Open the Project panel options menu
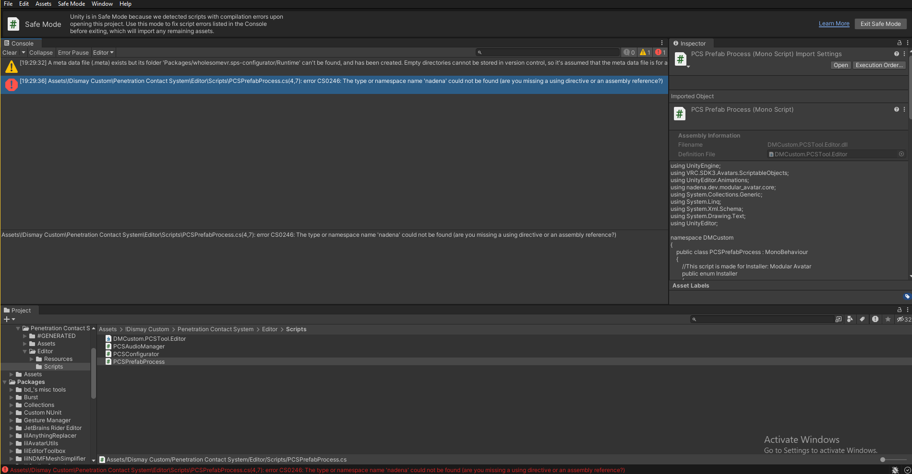This screenshot has width=912, height=474. (907, 310)
